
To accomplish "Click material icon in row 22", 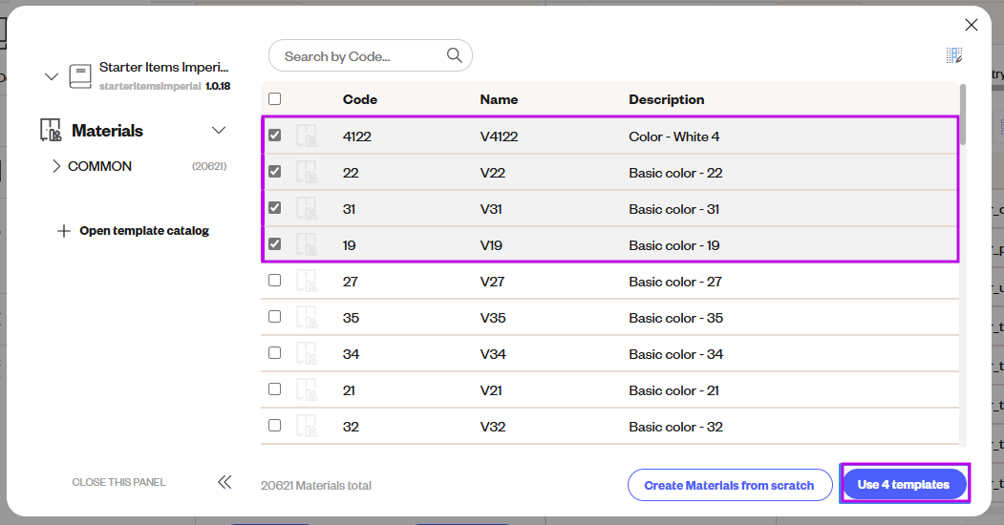I will 307,173.
